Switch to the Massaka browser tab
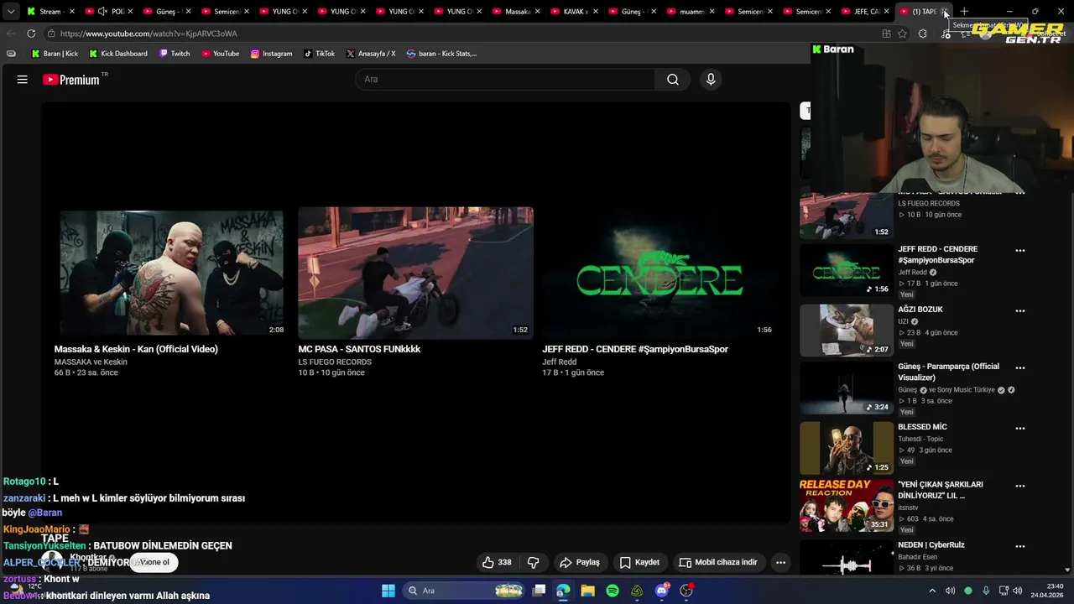This screenshot has width=1074, height=604. click(516, 12)
